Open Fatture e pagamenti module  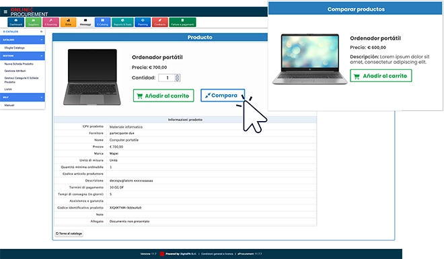pyautogui.click(x=182, y=22)
